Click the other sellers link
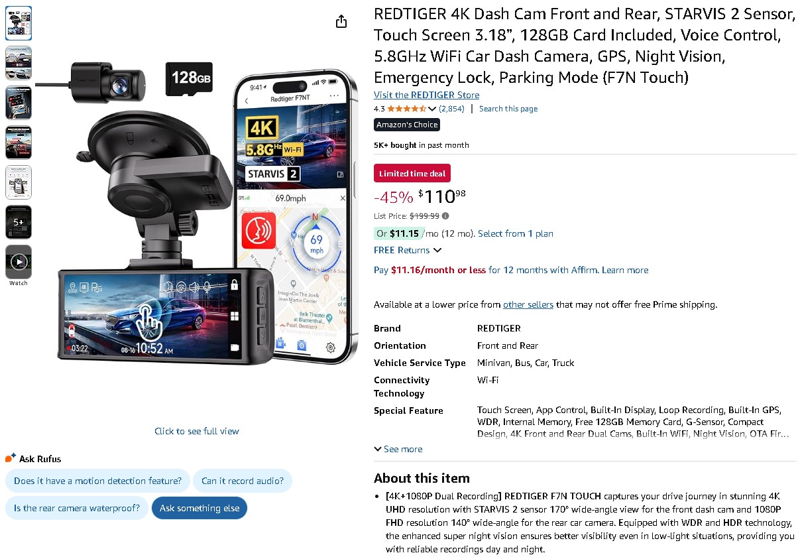Screen dimensions: 800x557 [x=528, y=304]
